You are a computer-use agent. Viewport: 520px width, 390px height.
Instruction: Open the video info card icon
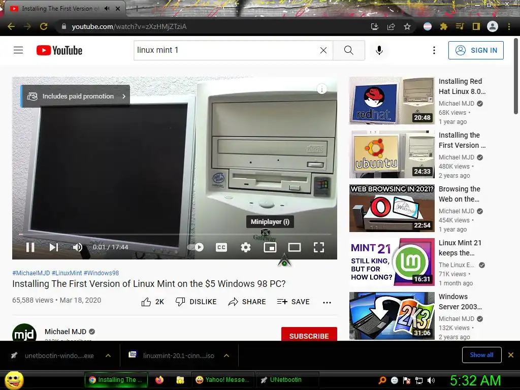click(x=321, y=89)
